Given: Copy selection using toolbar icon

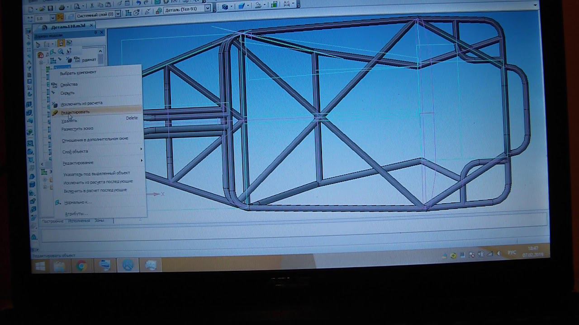Looking at the screenshot, I should click(x=100, y=5).
